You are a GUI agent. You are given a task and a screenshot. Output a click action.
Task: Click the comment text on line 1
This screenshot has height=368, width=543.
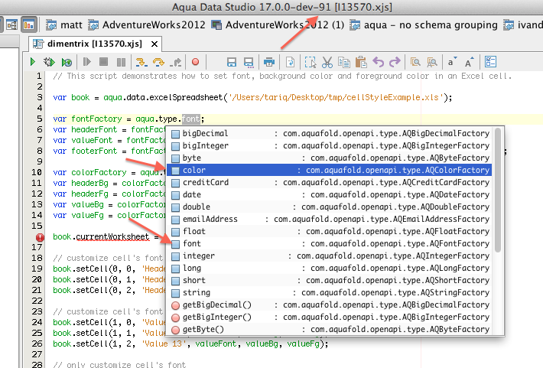coord(282,76)
